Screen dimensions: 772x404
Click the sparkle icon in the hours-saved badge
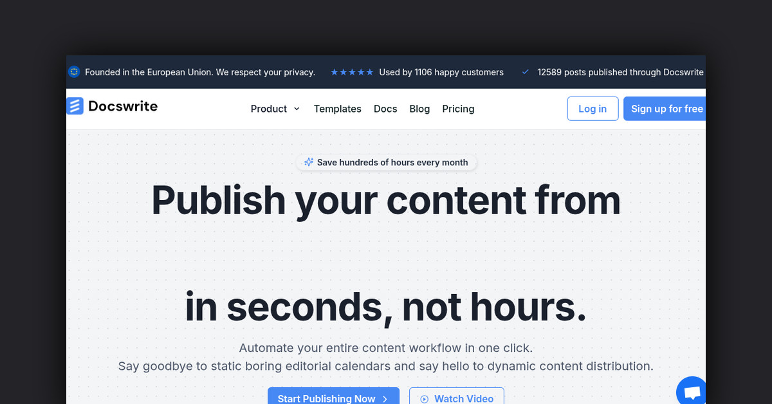(309, 162)
